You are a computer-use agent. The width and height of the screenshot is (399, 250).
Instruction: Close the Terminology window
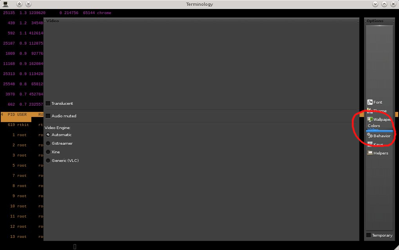click(x=394, y=4)
